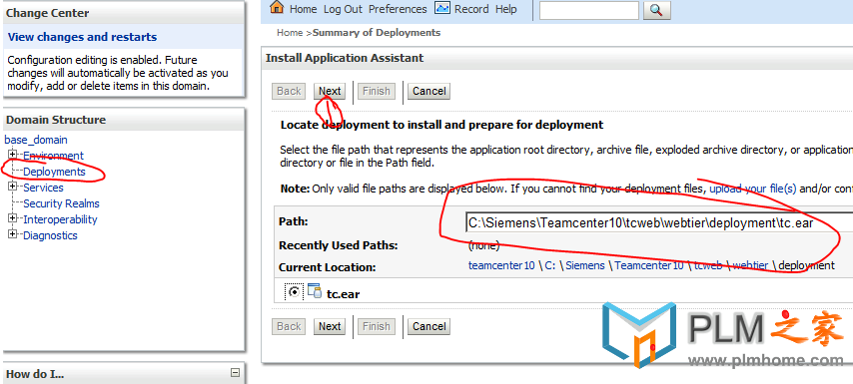Open Help in the toolbar
Screen dimensions: 853x384
click(x=506, y=9)
